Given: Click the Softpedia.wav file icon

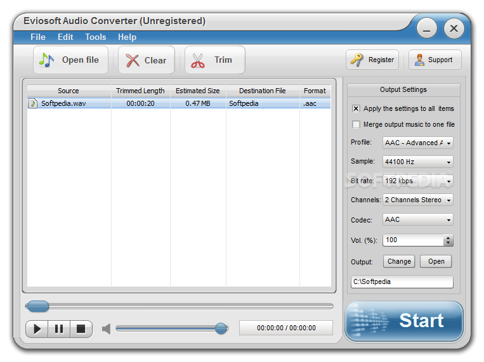Looking at the screenshot, I should 33,103.
